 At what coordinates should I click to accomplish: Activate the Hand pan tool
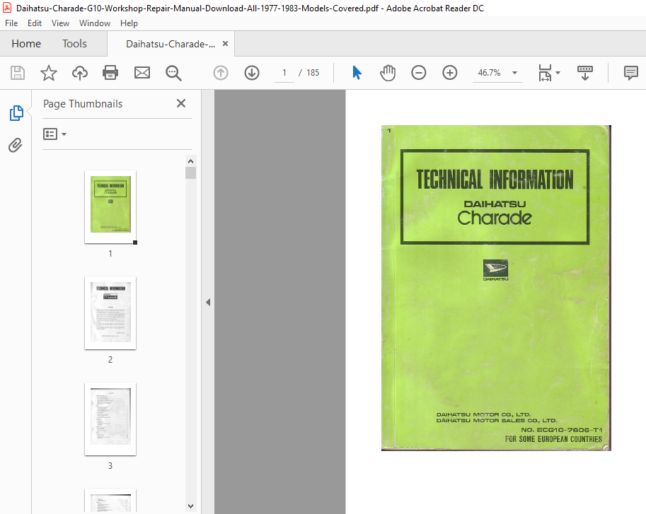387,73
